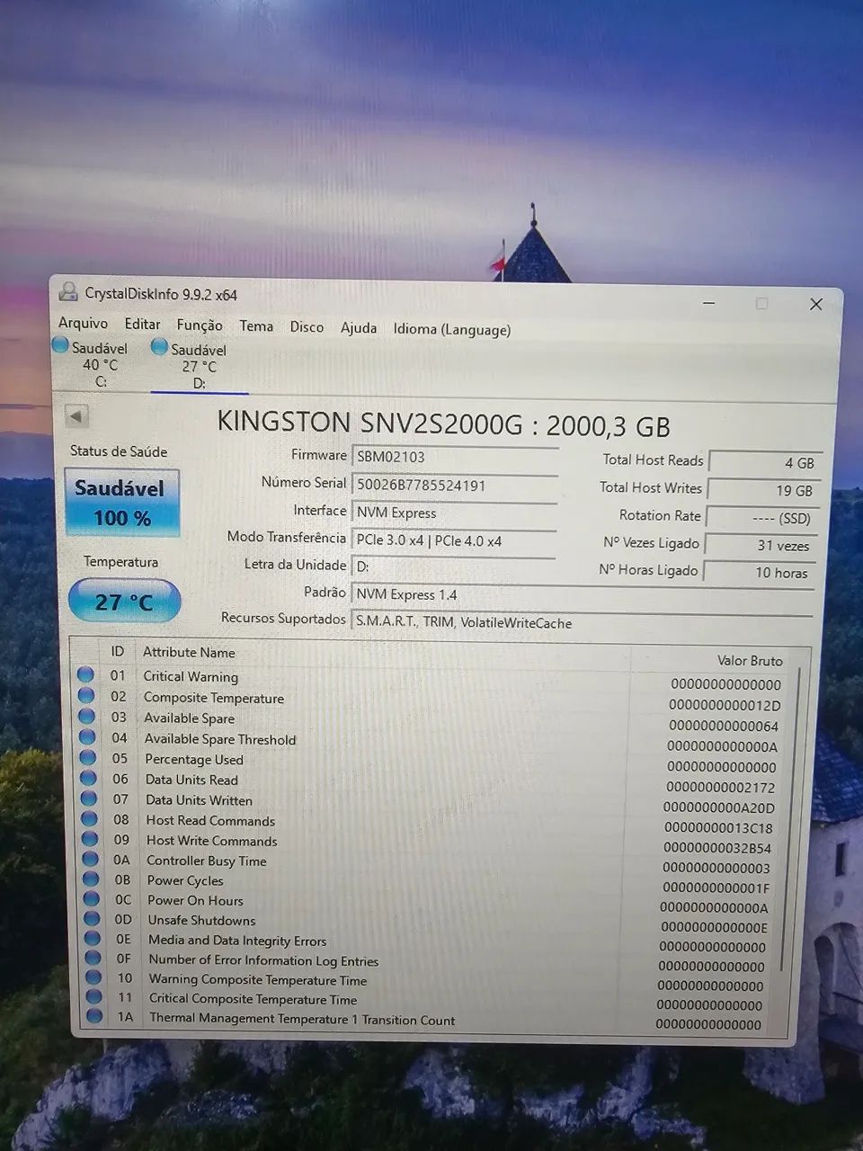Click status orb for Critical Warning row
This screenshot has height=1151, width=863.
pos(85,674)
